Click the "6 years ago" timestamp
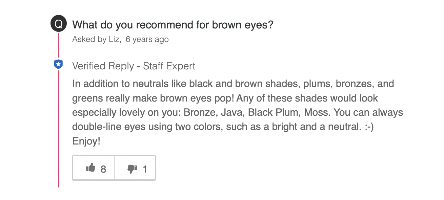Viewport: 444px width, 200px height. pos(147,40)
